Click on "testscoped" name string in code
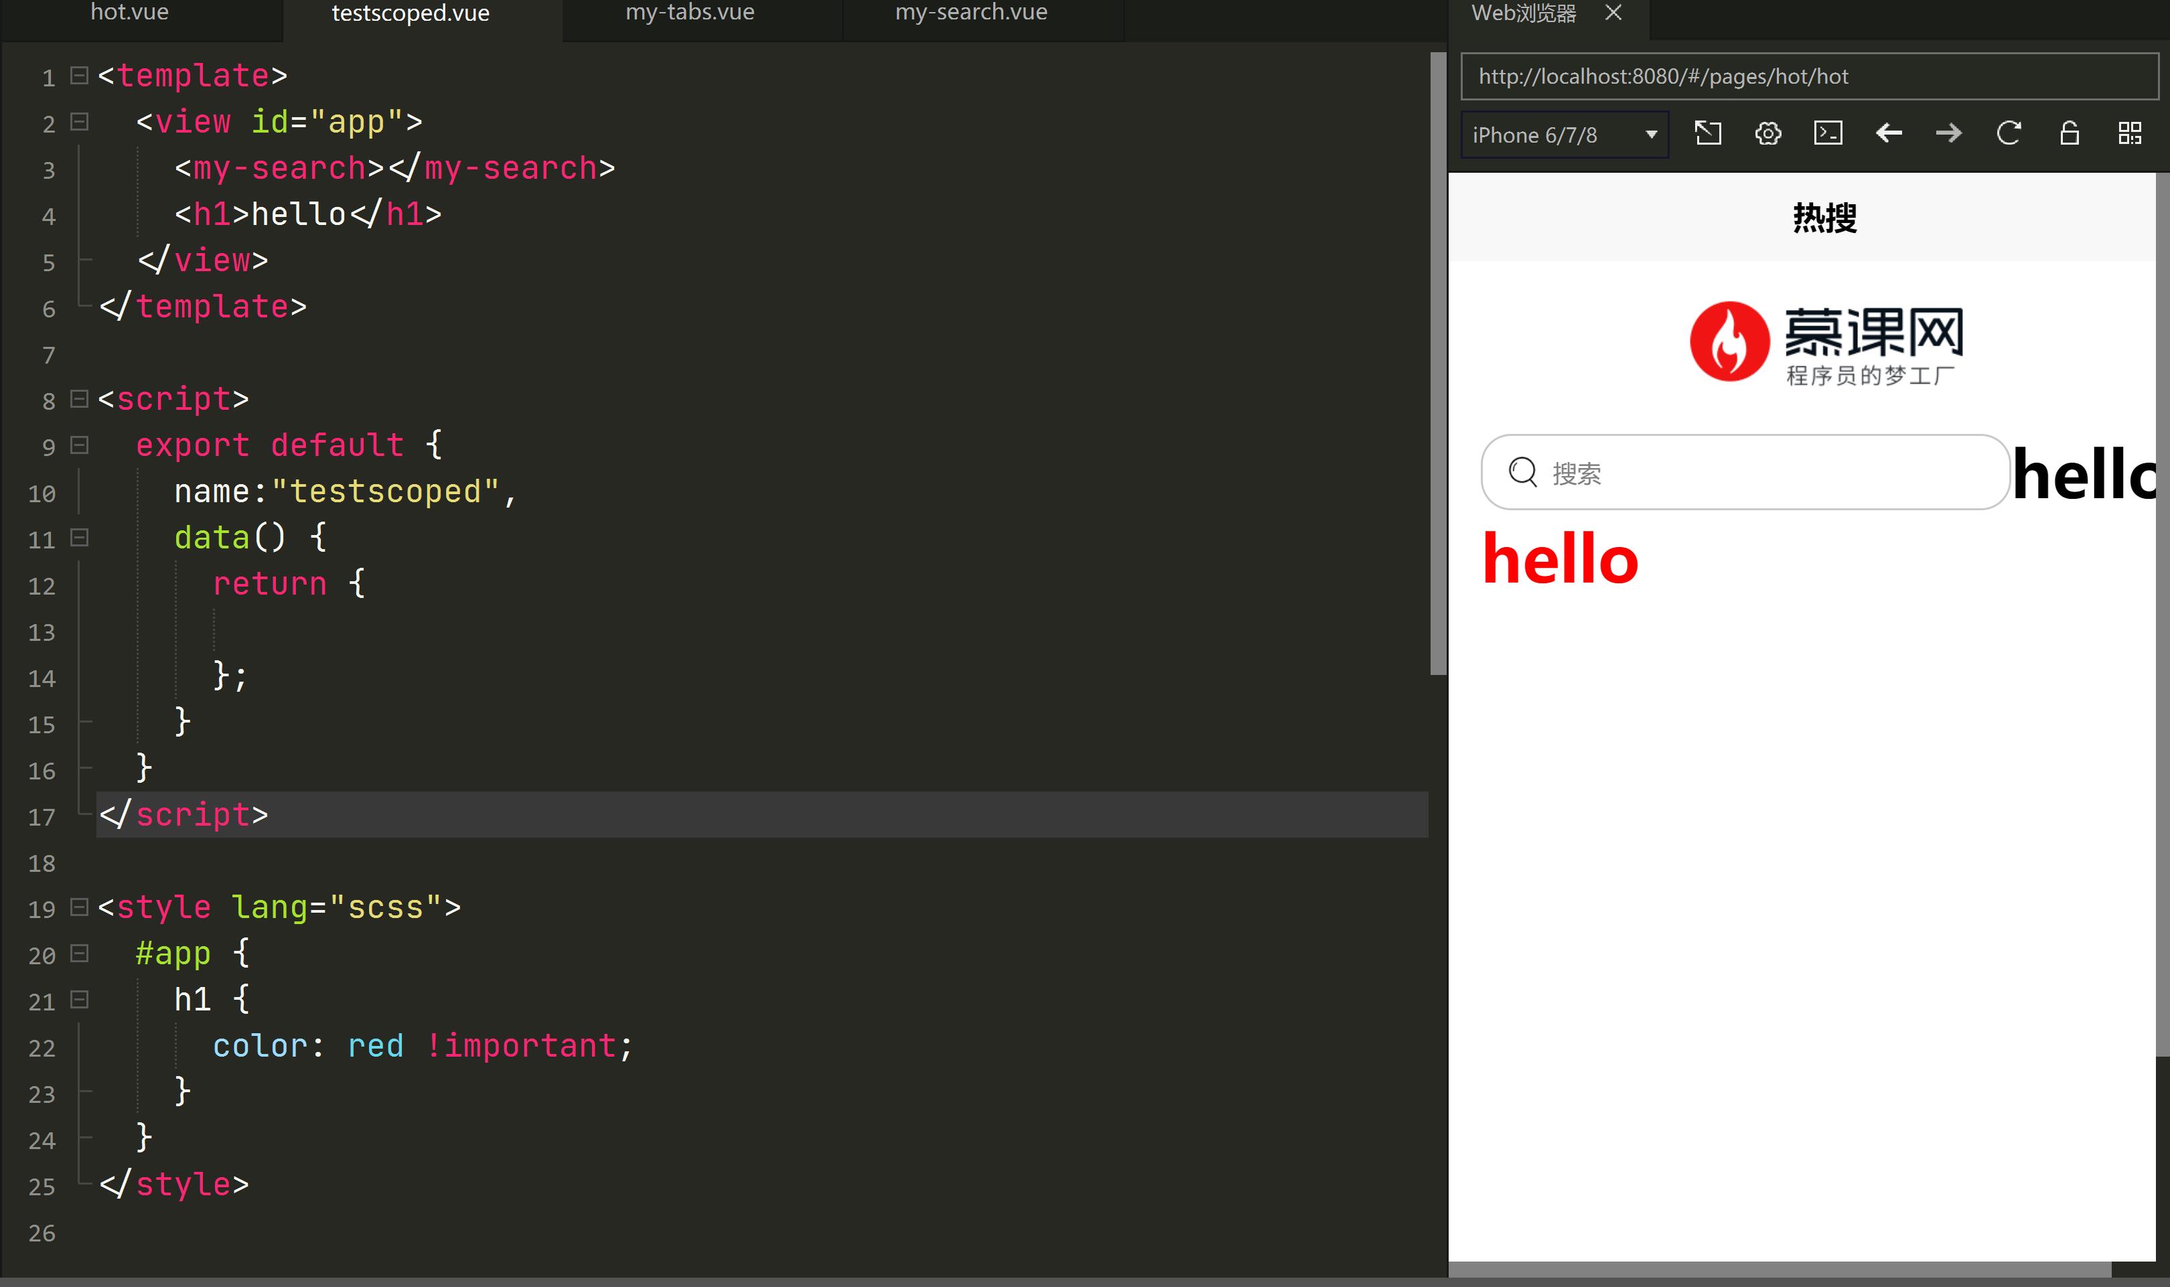The height and width of the screenshot is (1287, 2170). coord(386,491)
